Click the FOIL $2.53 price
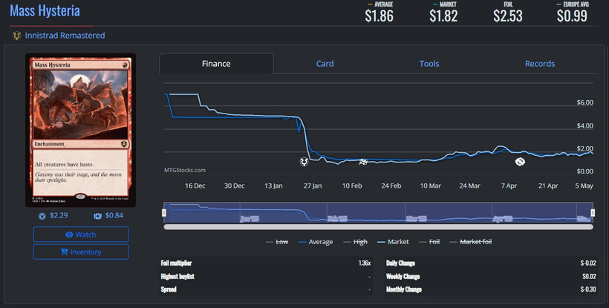This screenshot has height=308, width=609. pos(508,13)
